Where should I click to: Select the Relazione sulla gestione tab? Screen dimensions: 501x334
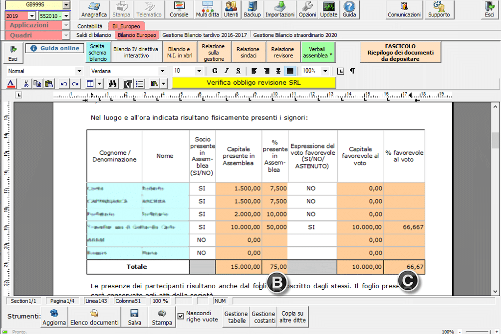(x=214, y=53)
